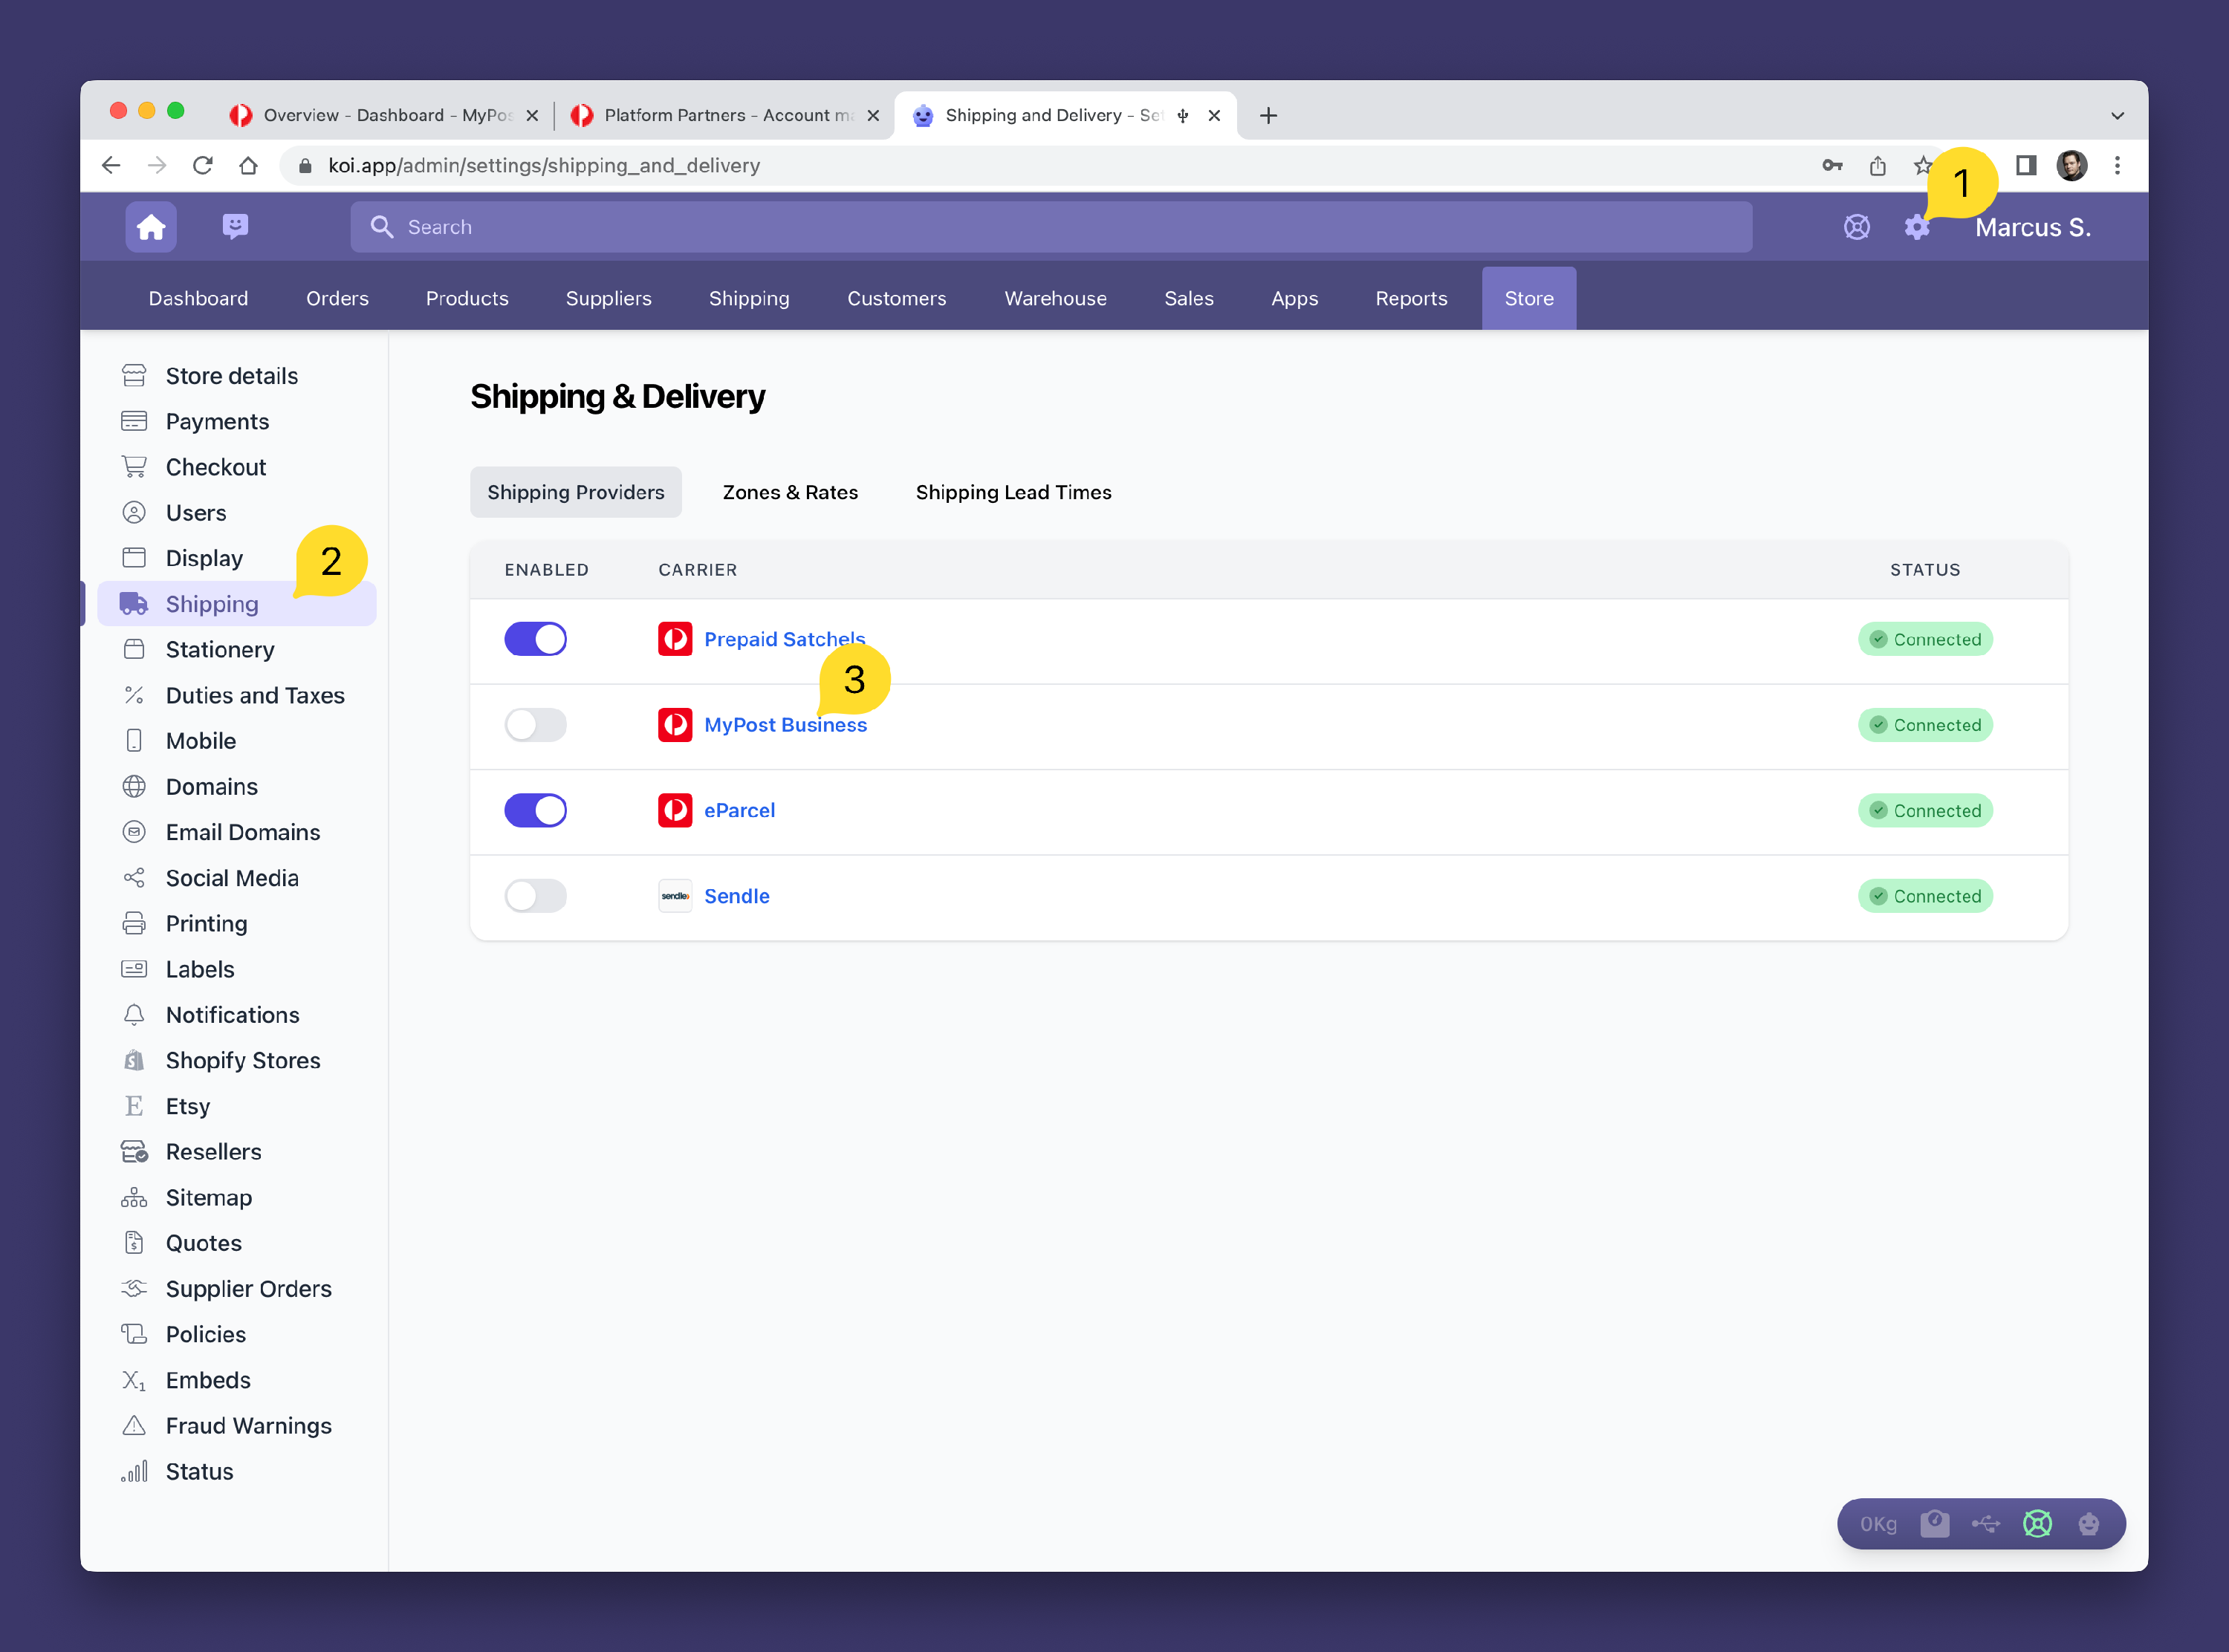Open the eParcel carrier link
Viewport: 2229px width, 1652px height.
tap(739, 810)
